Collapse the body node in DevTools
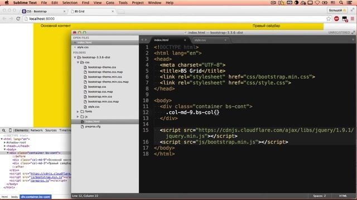The image size is (357, 200). 5,149
